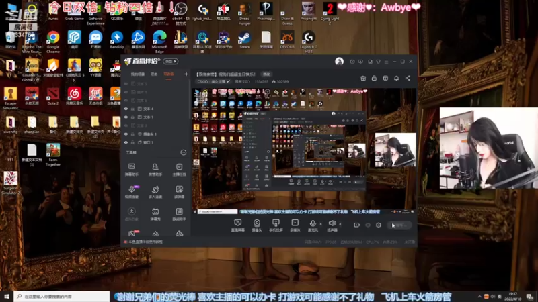Image resolution: width=538 pixels, height=302 pixels.
Task: Expand speaker options arrow
Action: click(x=340, y=224)
